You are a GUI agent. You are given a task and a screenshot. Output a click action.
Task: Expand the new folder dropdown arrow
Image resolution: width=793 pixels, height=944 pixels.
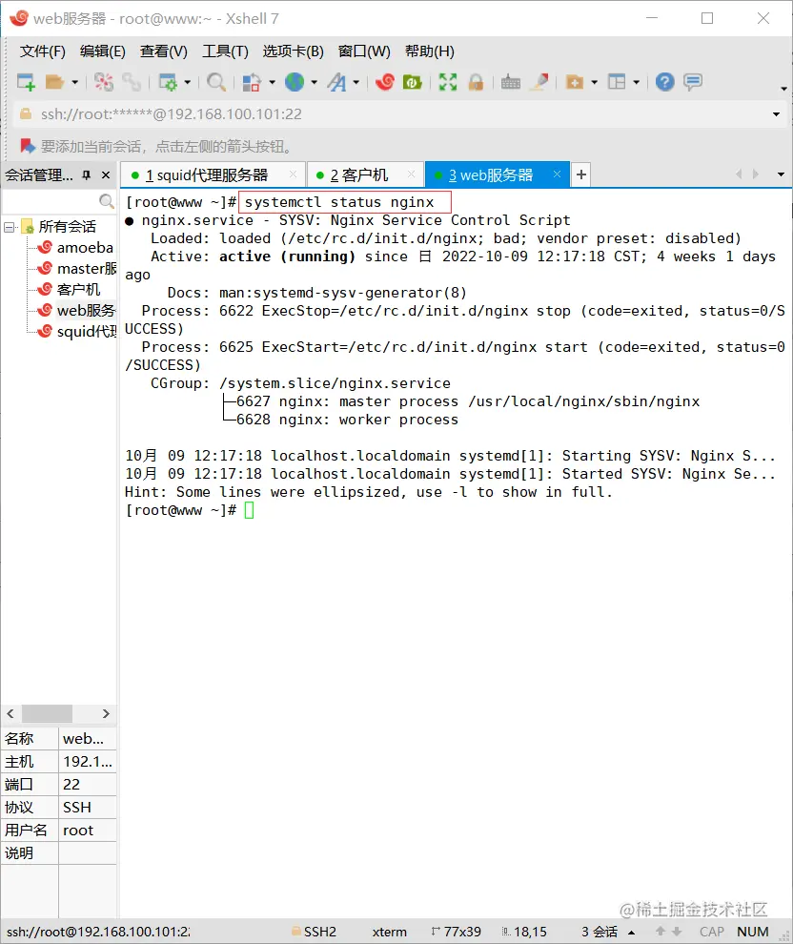tap(595, 82)
